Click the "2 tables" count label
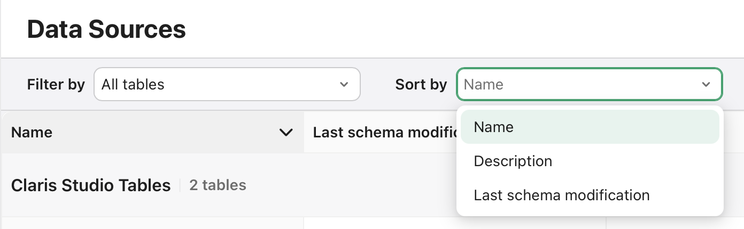The width and height of the screenshot is (744, 229). [218, 185]
